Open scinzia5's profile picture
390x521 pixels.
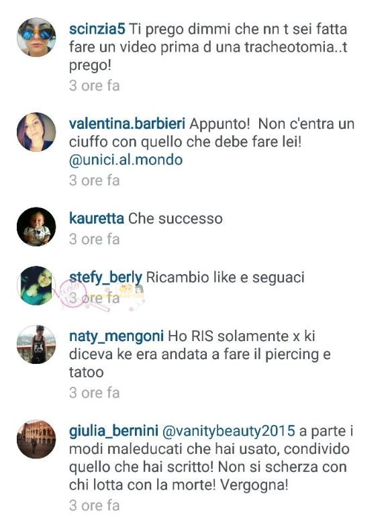36,37
